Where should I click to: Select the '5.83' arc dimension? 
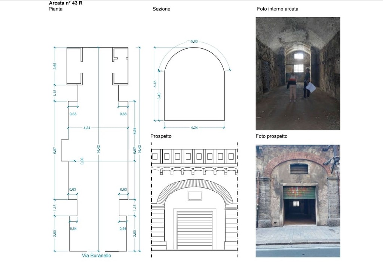194,41
